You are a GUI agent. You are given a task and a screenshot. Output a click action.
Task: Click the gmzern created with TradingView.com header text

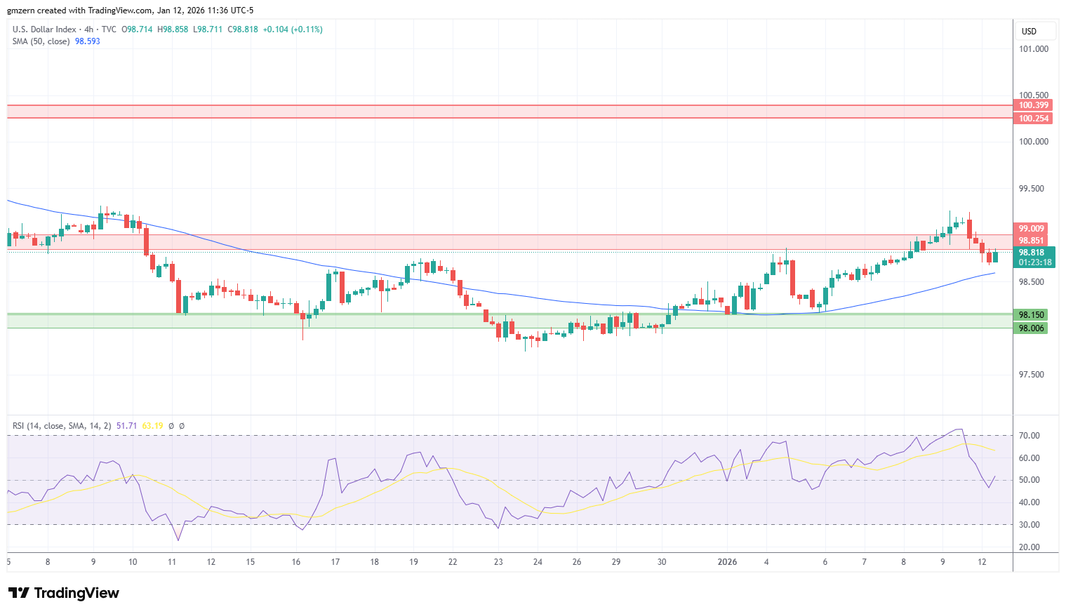point(130,11)
